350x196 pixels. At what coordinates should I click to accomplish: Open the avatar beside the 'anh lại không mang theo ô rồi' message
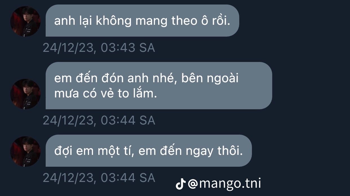point(25,21)
